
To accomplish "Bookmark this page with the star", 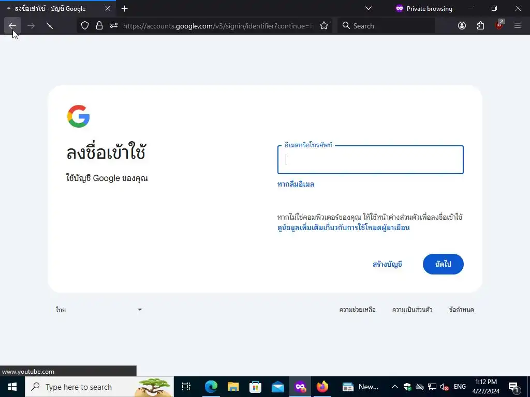I will tap(324, 26).
